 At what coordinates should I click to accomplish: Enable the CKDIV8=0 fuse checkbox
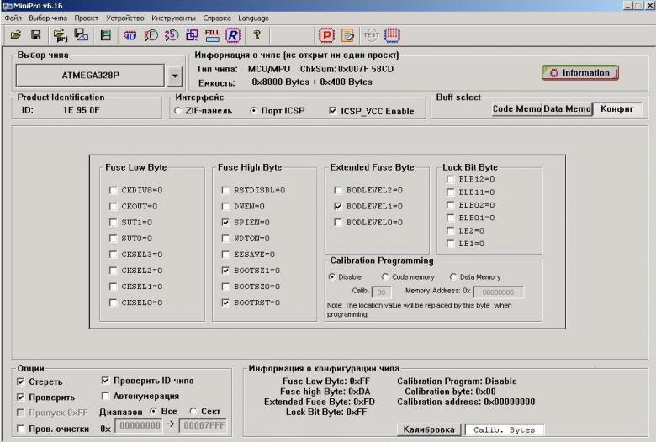tap(114, 191)
